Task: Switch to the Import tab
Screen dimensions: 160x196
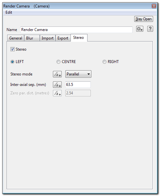Action: point(47,38)
